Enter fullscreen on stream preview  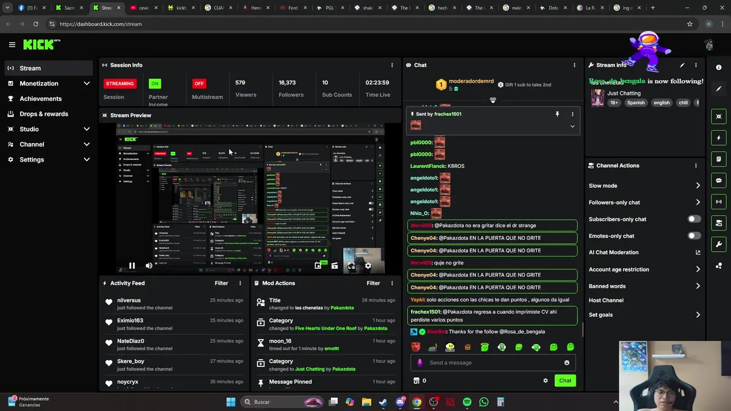point(351,265)
